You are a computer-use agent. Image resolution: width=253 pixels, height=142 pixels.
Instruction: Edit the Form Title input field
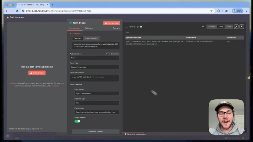coord(95,67)
